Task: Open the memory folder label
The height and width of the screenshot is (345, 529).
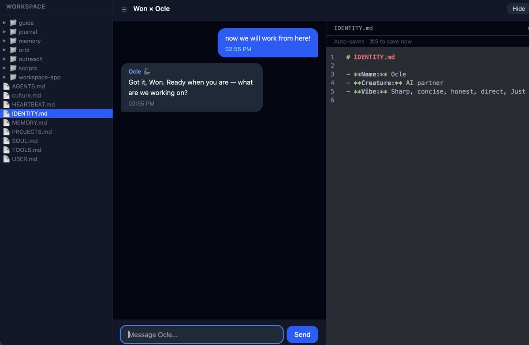Action: coord(30,41)
